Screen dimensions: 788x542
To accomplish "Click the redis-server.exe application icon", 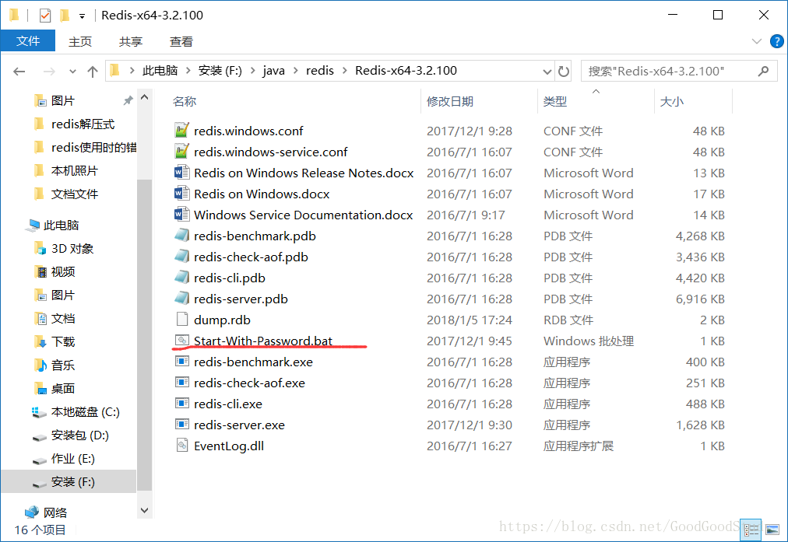I will 181,425.
